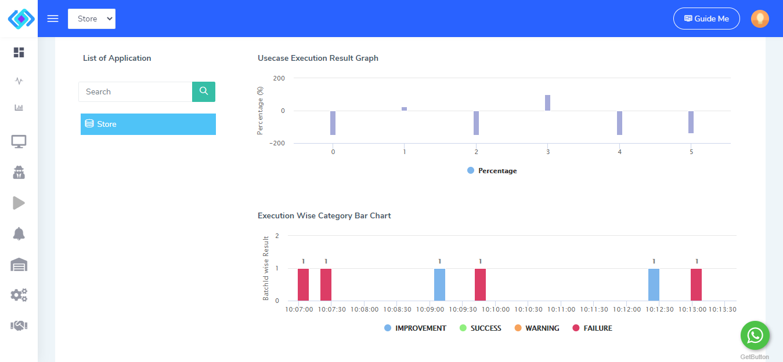Image resolution: width=783 pixels, height=362 pixels.
Task: Open the dashboard grid icon in sidebar
Action: 19,53
